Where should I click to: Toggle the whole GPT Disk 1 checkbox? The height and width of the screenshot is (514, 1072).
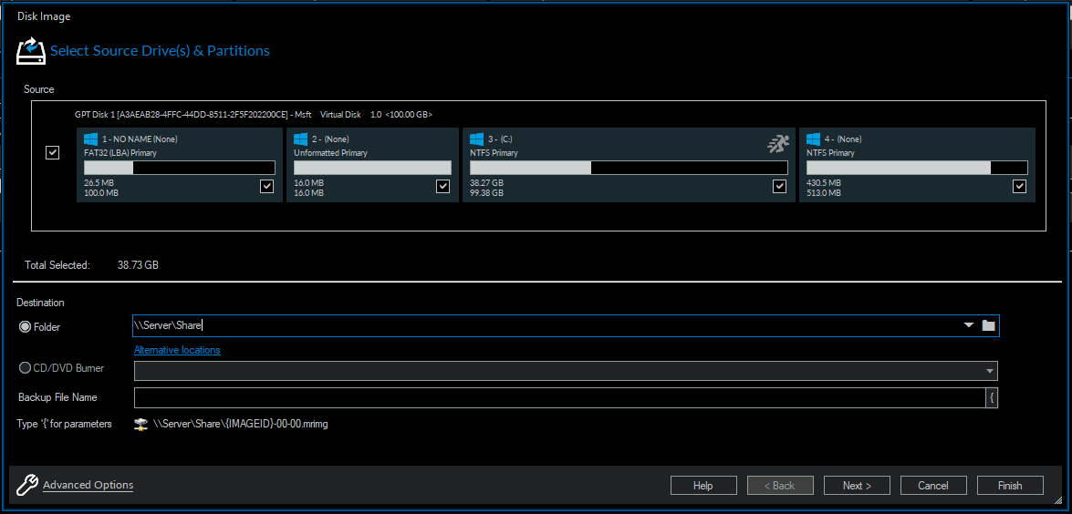[x=53, y=152]
